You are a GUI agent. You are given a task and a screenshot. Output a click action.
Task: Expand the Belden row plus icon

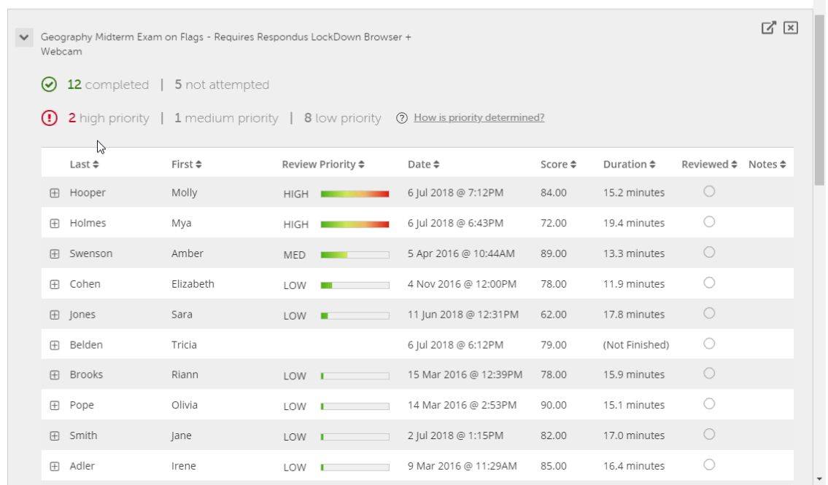click(54, 345)
